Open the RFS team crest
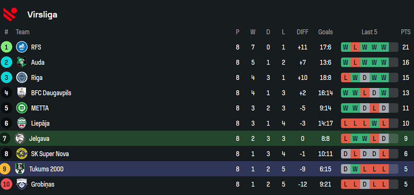Image resolution: width=414 pixels, height=195 pixels. (x=22, y=47)
